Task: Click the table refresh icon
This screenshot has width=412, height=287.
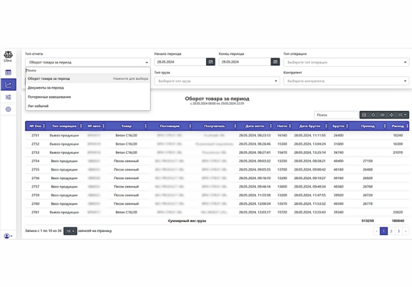Action: (x=373, y=115)
